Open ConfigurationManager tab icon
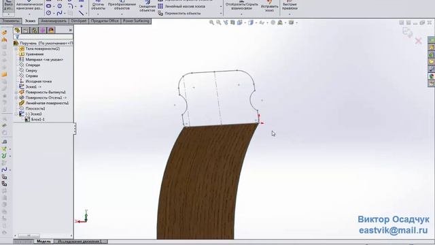This screenshot has height=245, width=435. point(34,30)
